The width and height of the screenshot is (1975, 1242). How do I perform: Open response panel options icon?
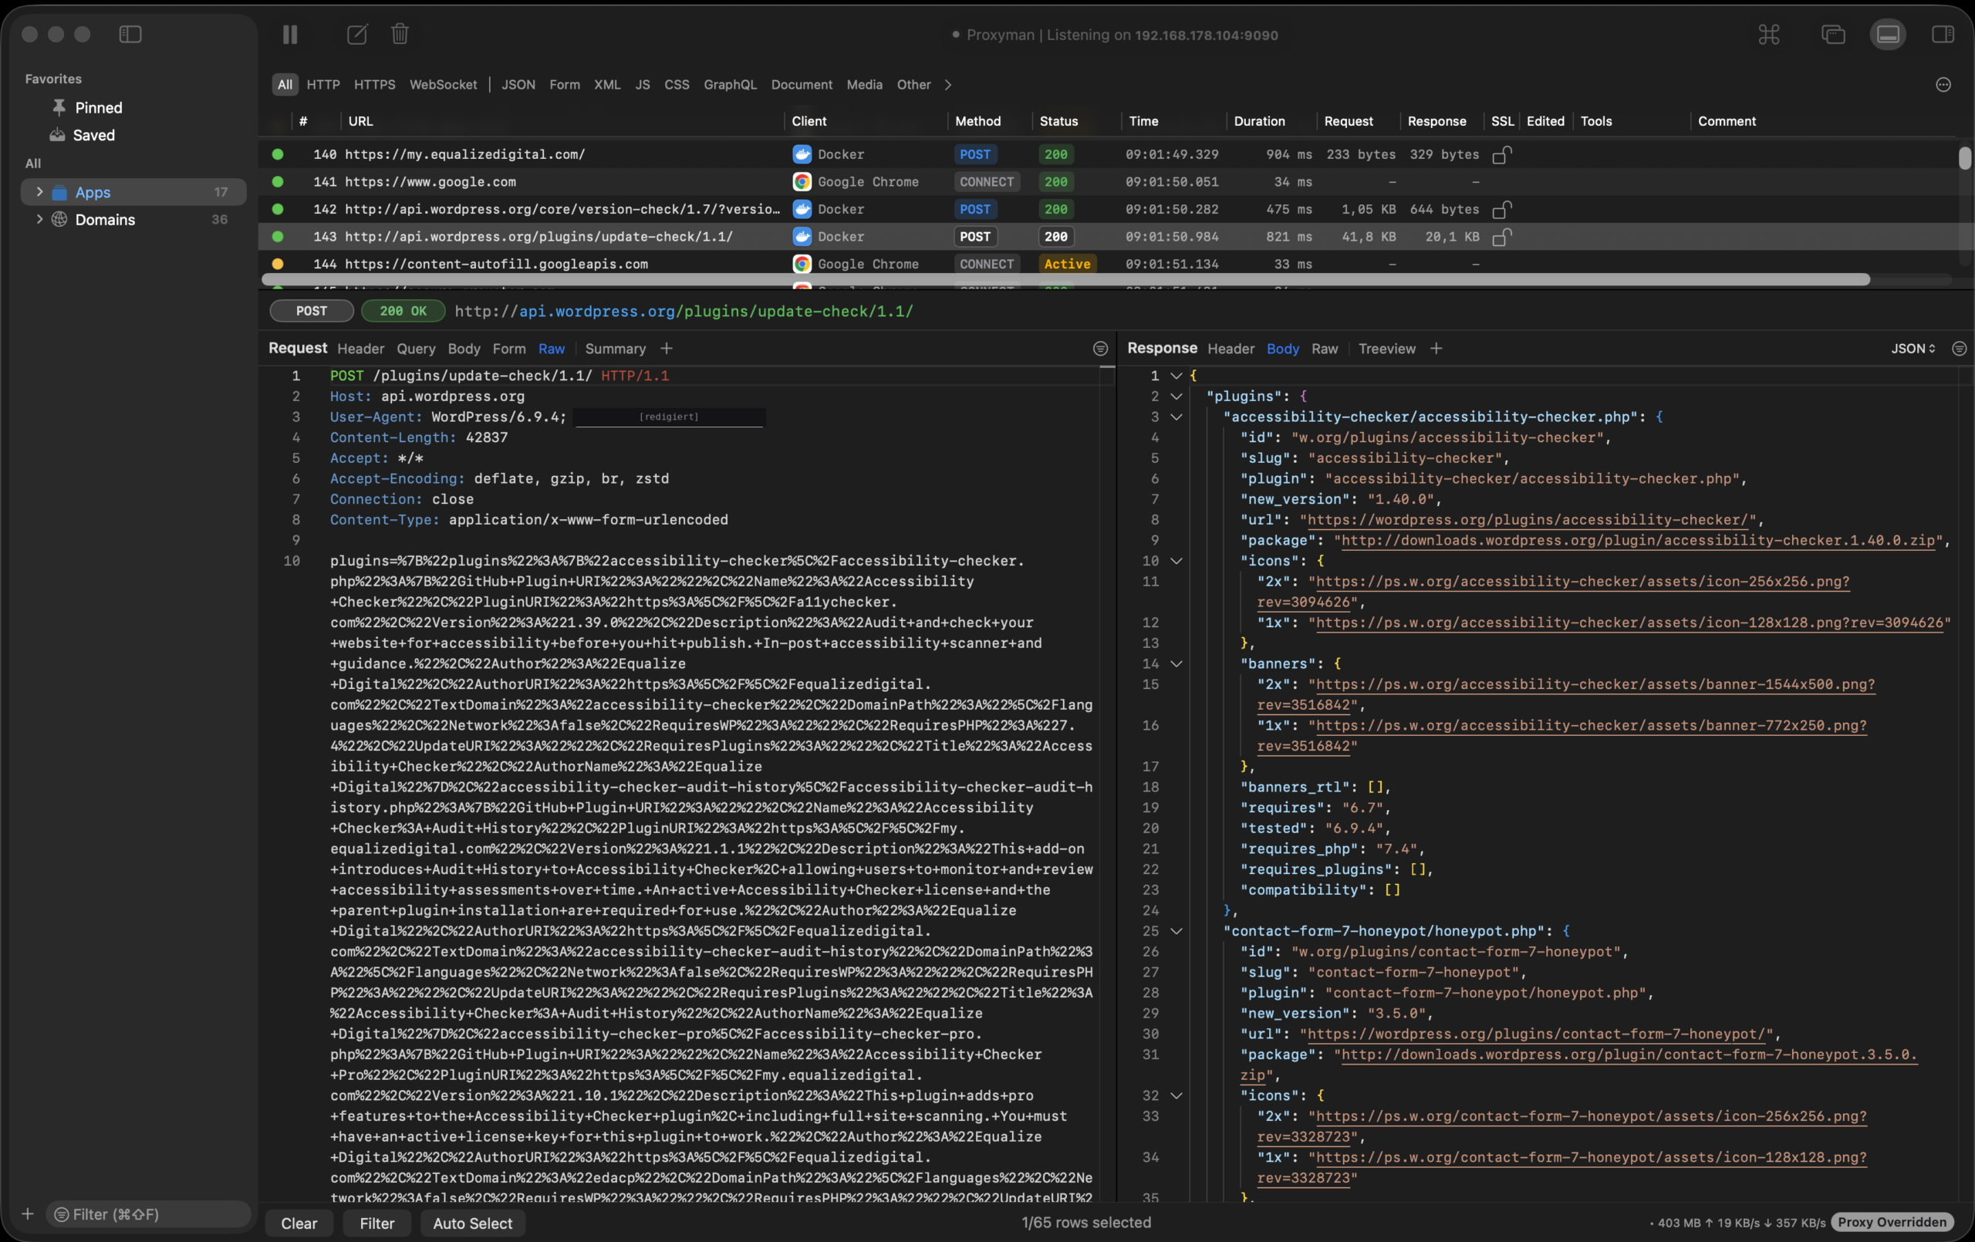[x=1960, y=349]
